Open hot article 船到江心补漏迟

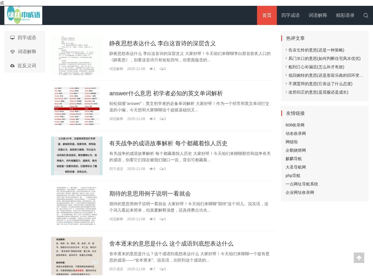(x=316, y=67)
